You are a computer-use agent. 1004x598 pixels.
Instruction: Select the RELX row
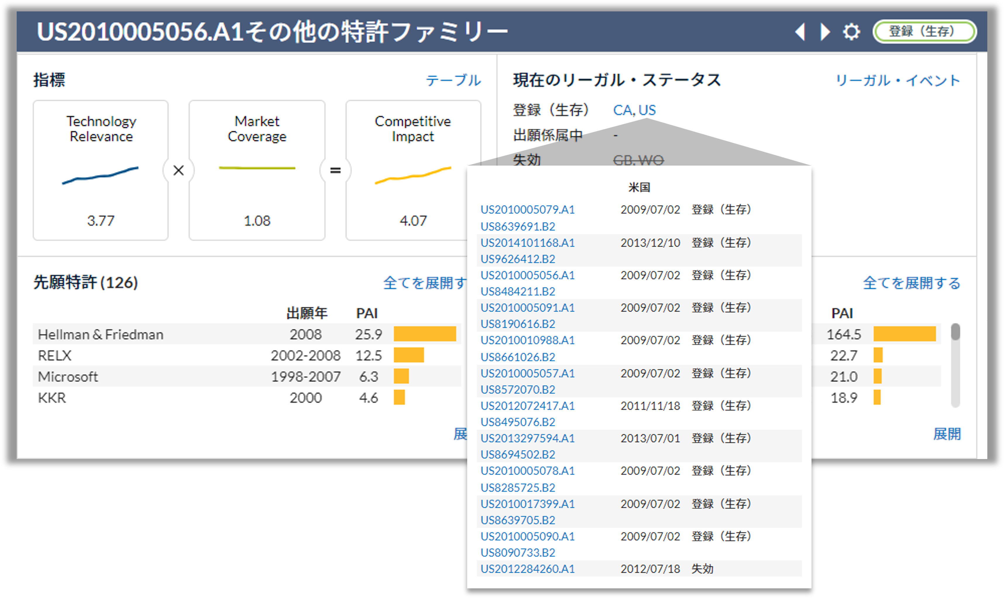pos(247,355)
